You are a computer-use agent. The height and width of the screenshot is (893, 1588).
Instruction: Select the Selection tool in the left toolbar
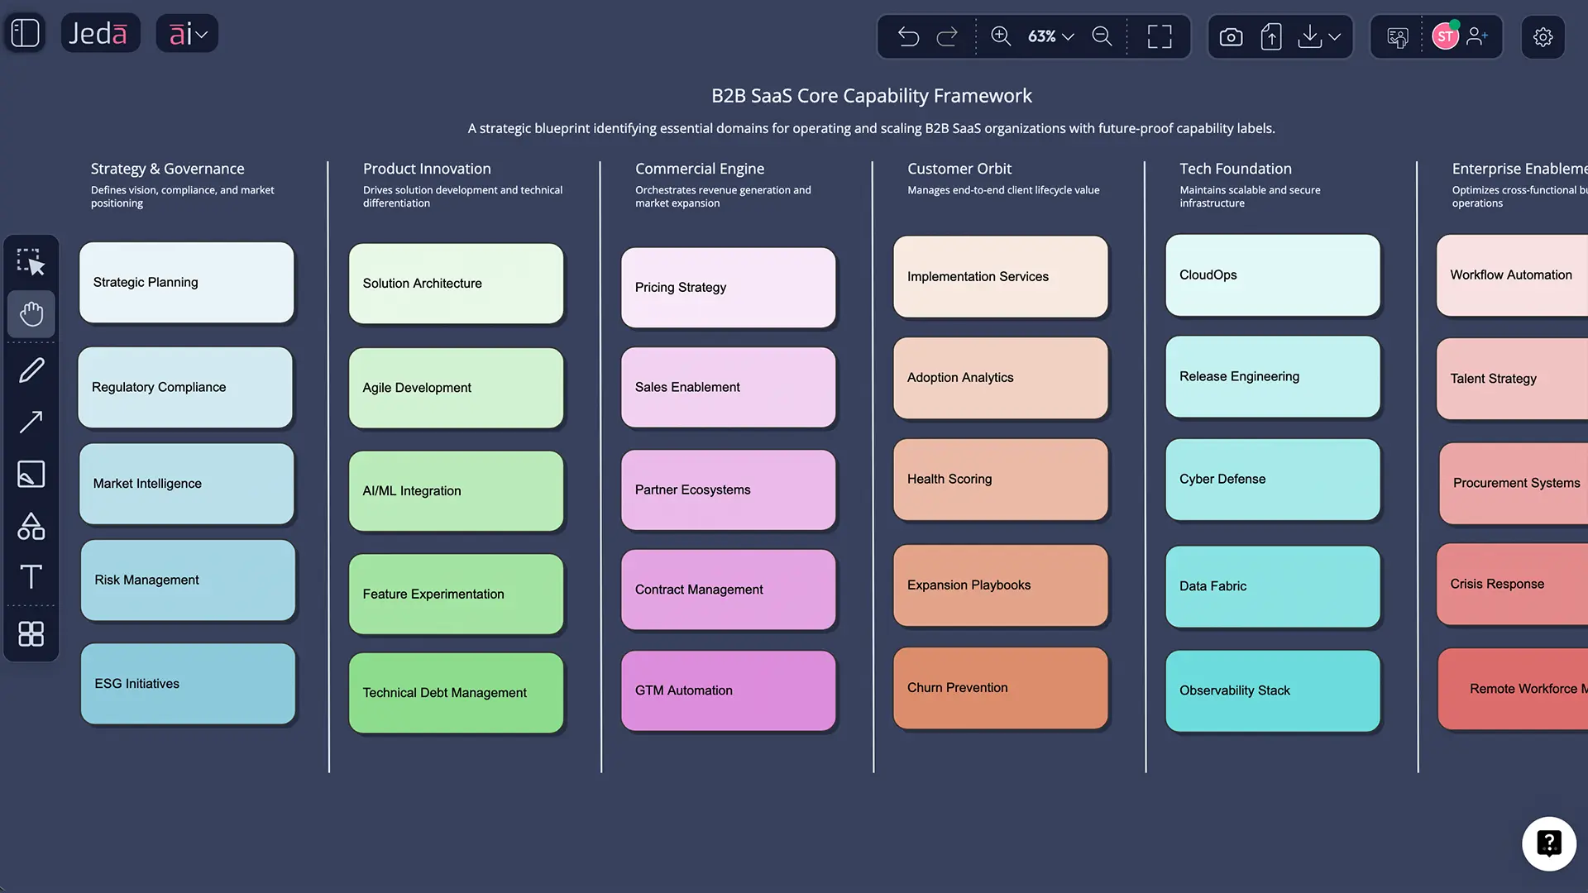pyautogui.click(x=31, y=261)
